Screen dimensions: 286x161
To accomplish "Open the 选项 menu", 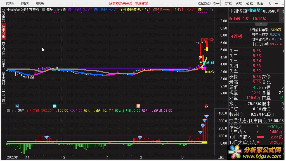I will pos(239,3).
